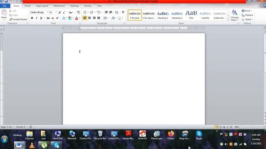Open the font name dropdown
The height and width of the screenshot is (149, 266).
click(x=47, y=12)
